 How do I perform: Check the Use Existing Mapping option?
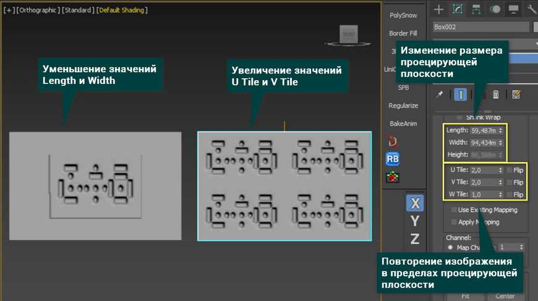(455, 210)
